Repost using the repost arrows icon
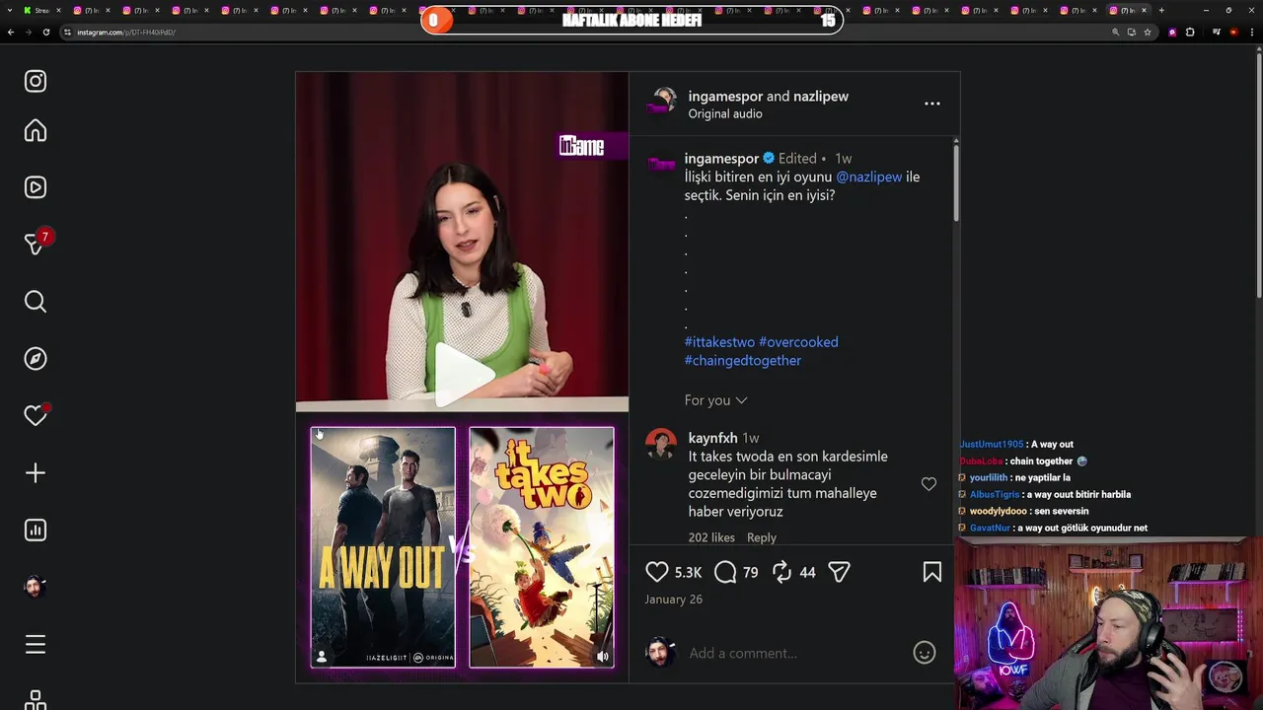The width and height of the screenshot is (1263, 710). pyautogui.click(x=781, y=572)
